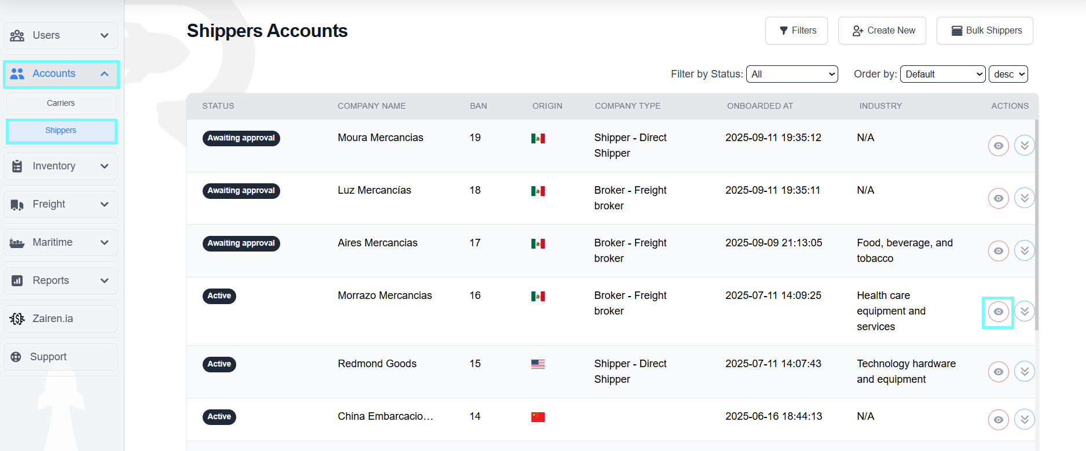
Task: Click the add-user icon on Create New
Action: pos(858,31)
